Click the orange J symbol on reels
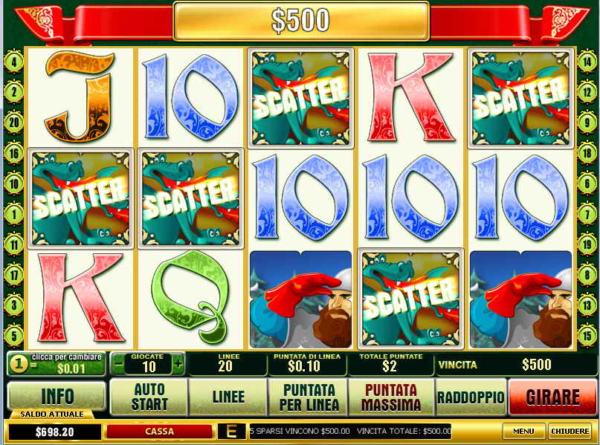This screenshot has width=600, height=445. click(80, 97)
